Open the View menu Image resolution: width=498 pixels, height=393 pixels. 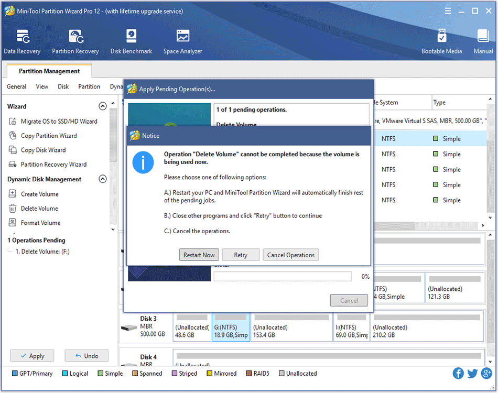(x=42, y=86)
